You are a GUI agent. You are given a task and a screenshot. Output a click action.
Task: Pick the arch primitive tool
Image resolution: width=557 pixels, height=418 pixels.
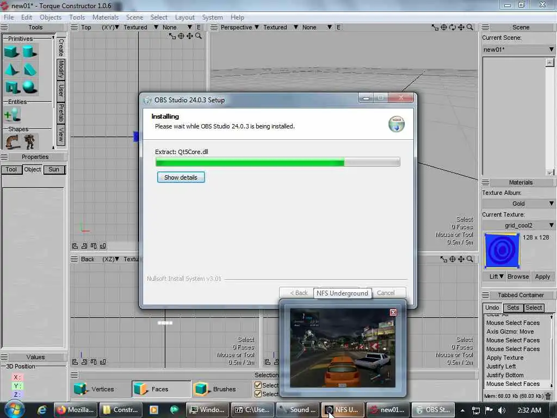[12, 87]
